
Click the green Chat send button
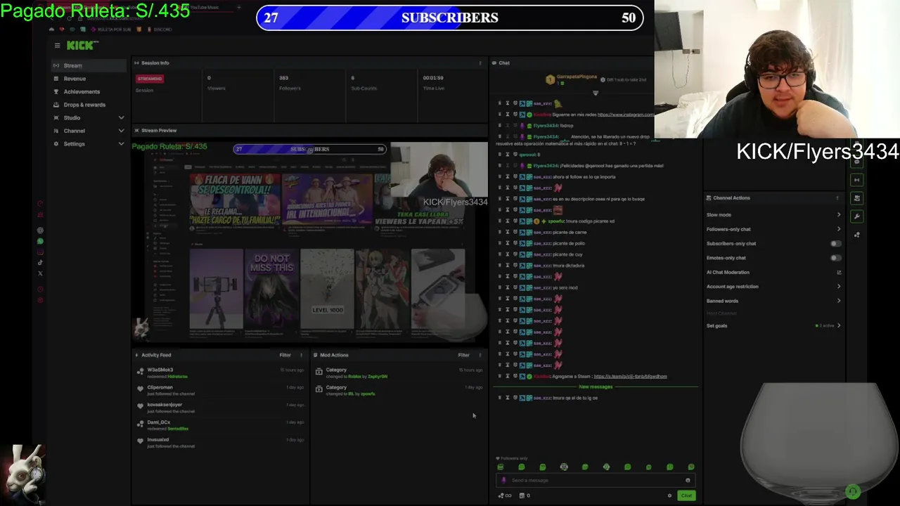click(x=686, y=495)
